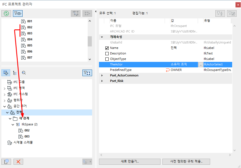The image size is (241, 168).
Task: Switch to the type products tree tab icon
Action: 15,73
